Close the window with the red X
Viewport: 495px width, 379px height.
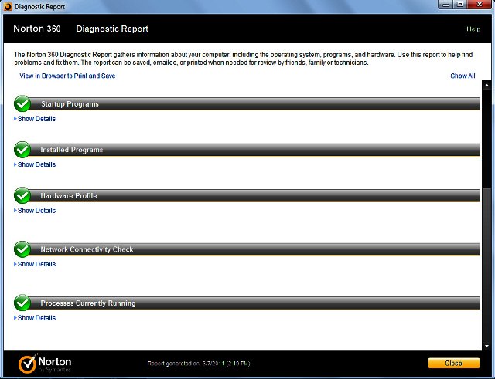coord(480,5)
